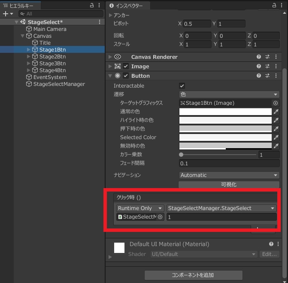Viewport: 288px width, 283px height.
Task: Open Button component three-dot menu
Action: [276, 76]
